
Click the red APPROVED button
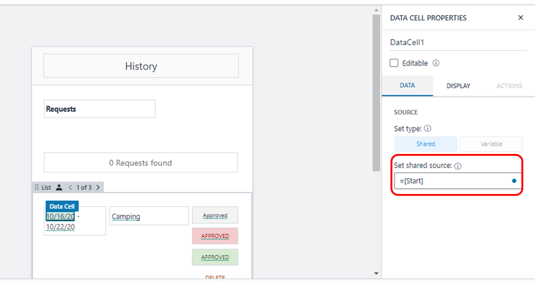[x=215, y=236]
